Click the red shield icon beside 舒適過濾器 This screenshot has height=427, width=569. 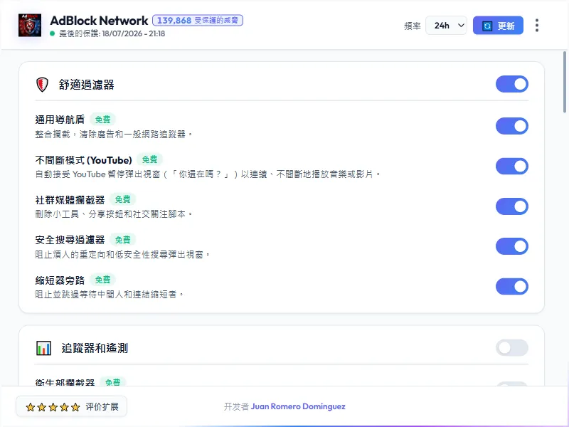pyautogui.click(x=42, y=85)
